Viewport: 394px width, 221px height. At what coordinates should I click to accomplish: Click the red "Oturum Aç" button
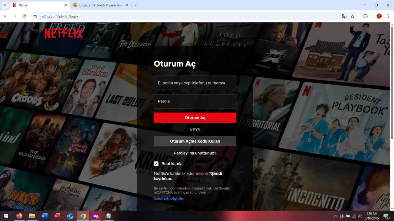(195, 118)
